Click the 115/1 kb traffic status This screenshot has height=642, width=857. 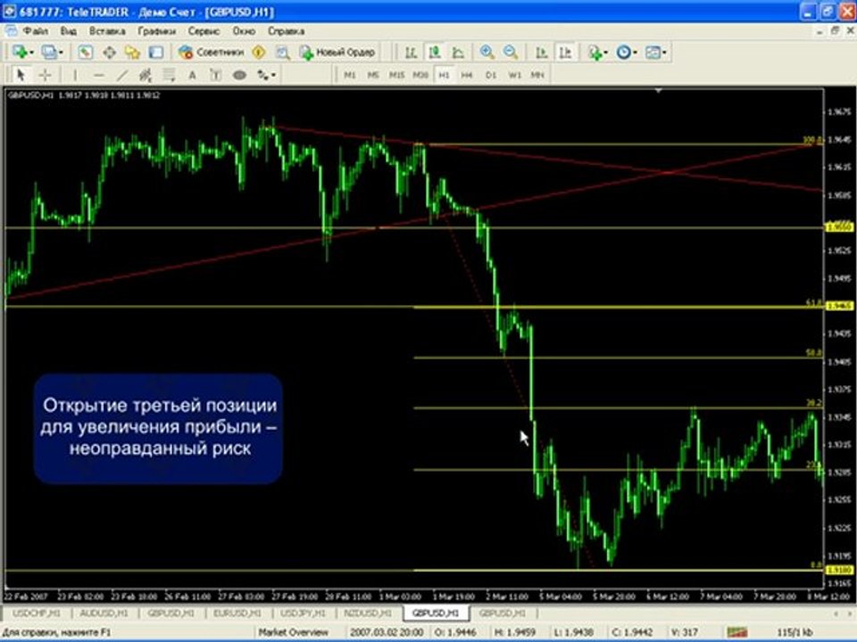click(x=795, y=632)
